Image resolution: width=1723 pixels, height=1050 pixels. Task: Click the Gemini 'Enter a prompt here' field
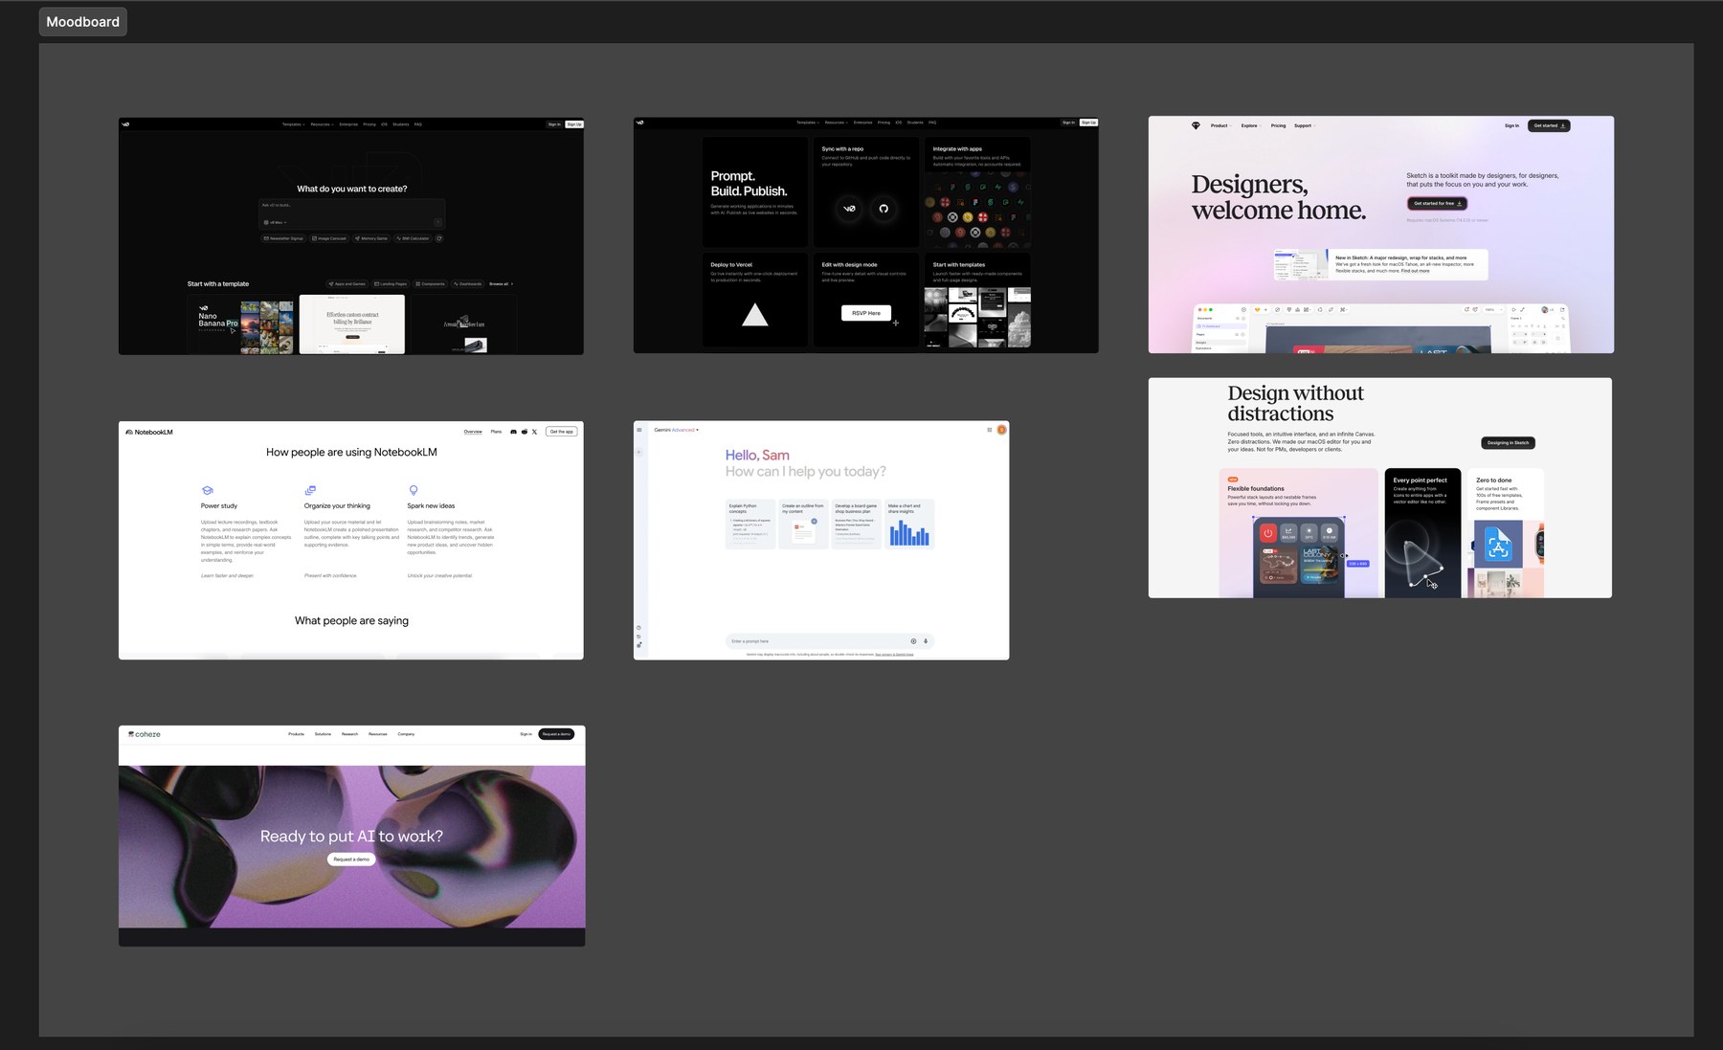pyautogui.click(x=829, y=641)
